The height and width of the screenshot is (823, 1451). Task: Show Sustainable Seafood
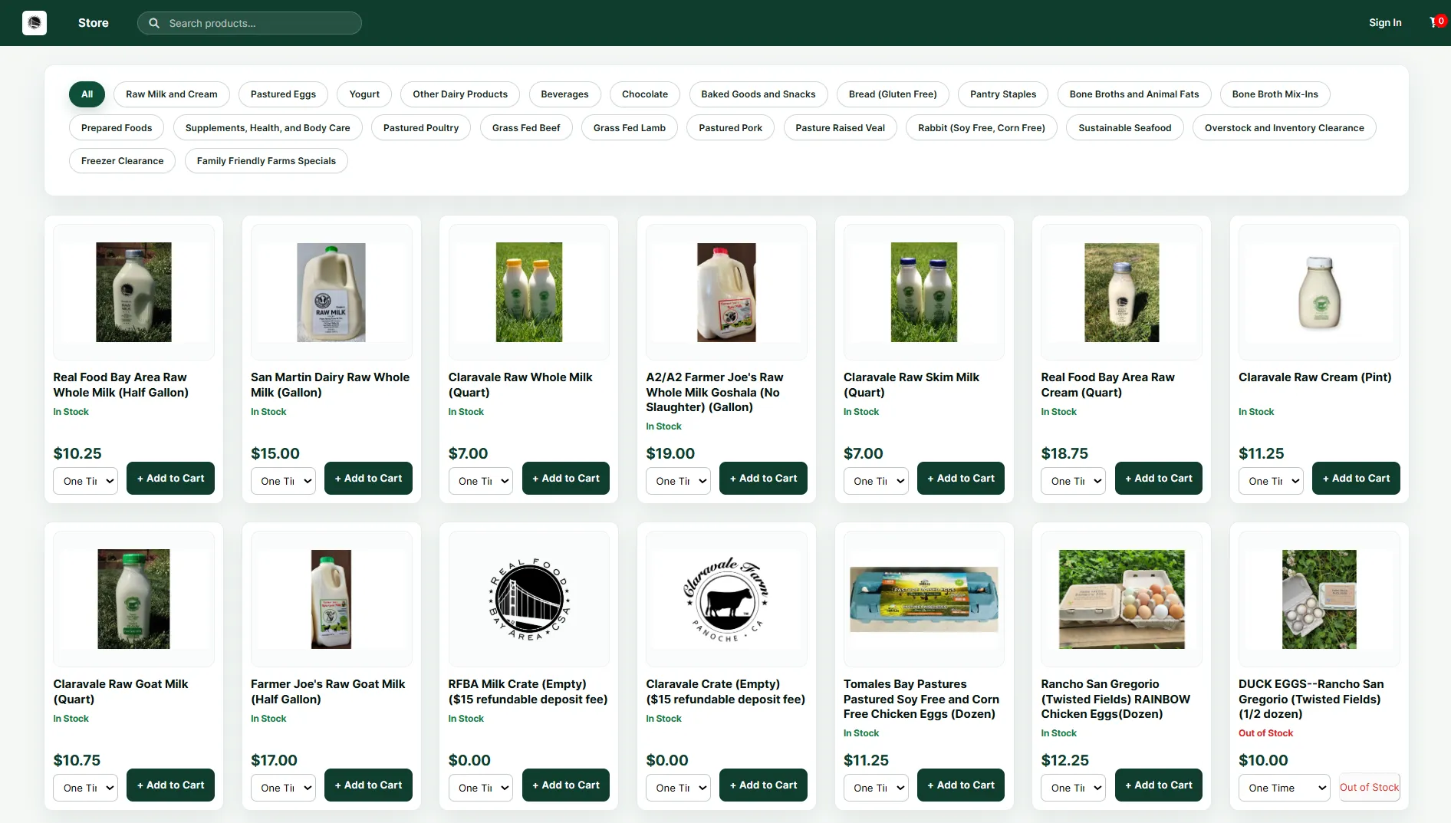click(1125, 128)
